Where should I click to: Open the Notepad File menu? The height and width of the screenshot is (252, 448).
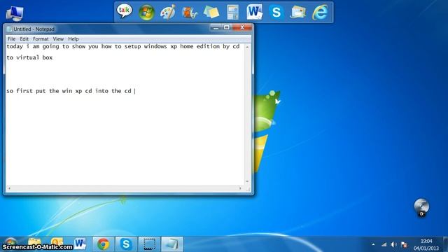(11, 39)
